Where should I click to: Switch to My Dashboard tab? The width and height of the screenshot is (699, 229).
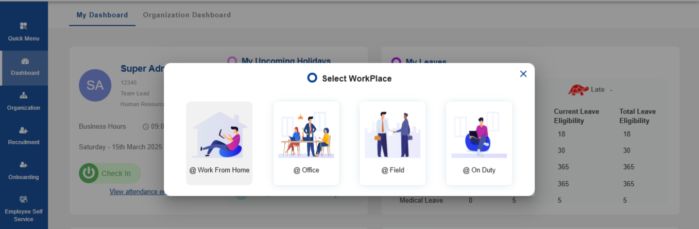click(x=102, y=15)
